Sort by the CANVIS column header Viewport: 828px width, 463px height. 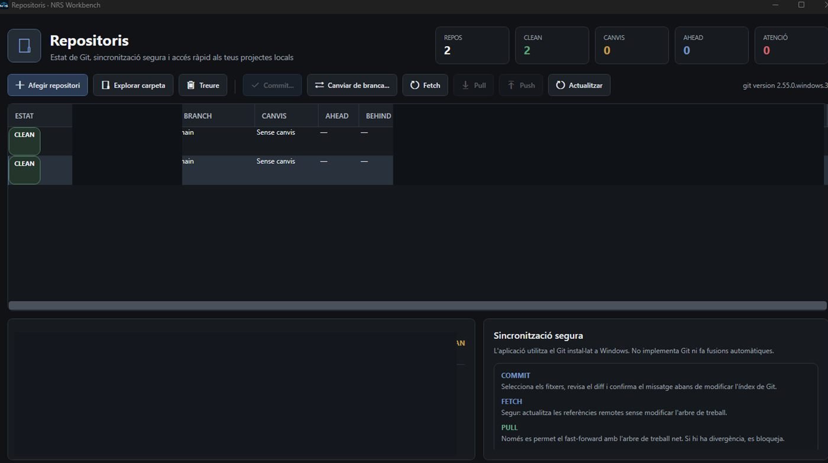(286, 116)
